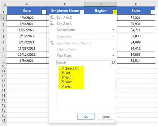This screenshot has width=158, height=126.
Task: Open the Employee Name filter dropdown
Action: click(x=82, y=12)
